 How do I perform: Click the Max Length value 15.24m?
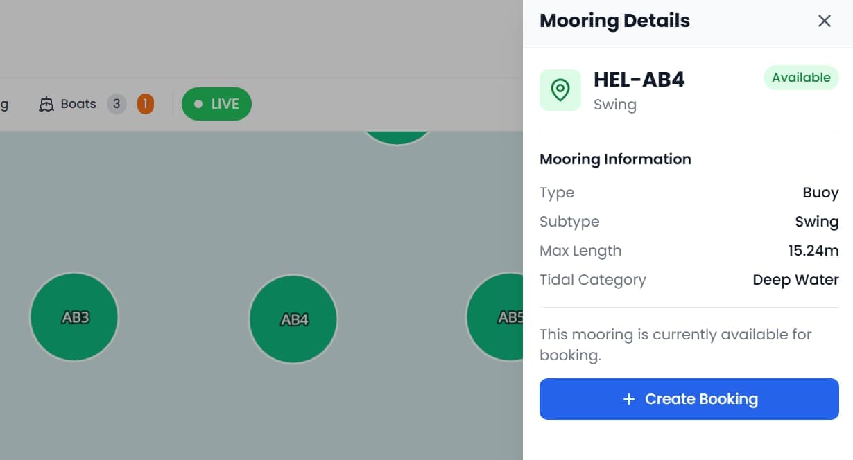[813, 251]
